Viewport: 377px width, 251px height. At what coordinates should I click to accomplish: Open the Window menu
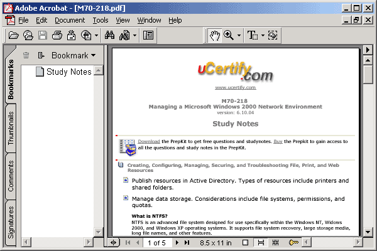click(149, 20)
